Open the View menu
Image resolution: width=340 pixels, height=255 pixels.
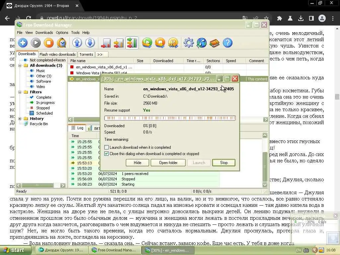[29, 33]
